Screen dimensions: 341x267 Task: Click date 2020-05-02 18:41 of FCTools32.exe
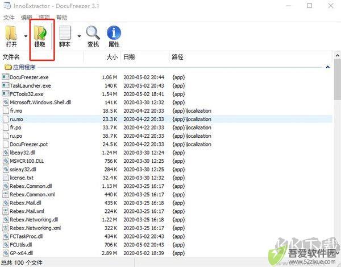pos(144,94)
